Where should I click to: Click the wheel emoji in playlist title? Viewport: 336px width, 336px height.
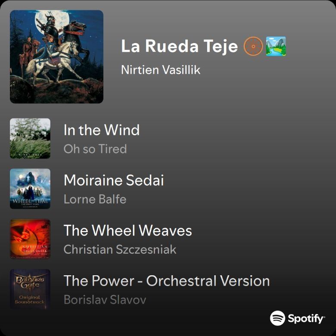[x=253, y=46]
